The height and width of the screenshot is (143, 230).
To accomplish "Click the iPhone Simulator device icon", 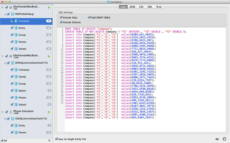I will [11, 112].
